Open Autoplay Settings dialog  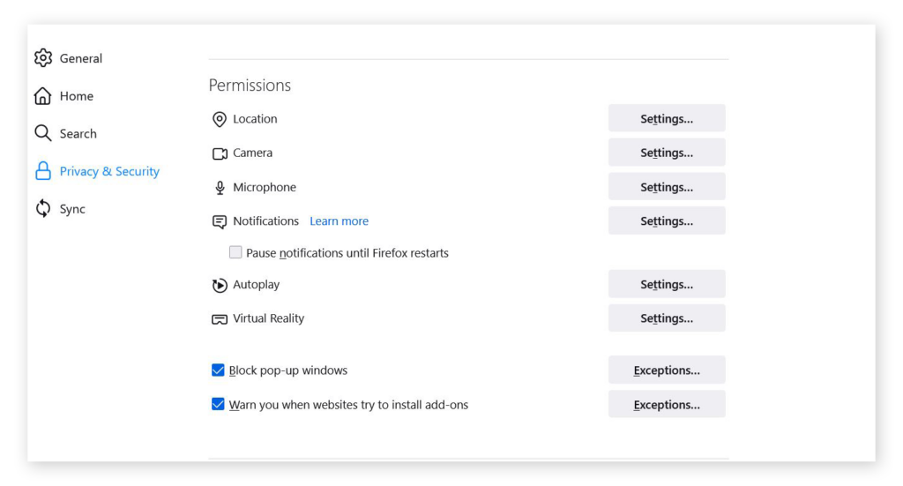click(667, 285)
